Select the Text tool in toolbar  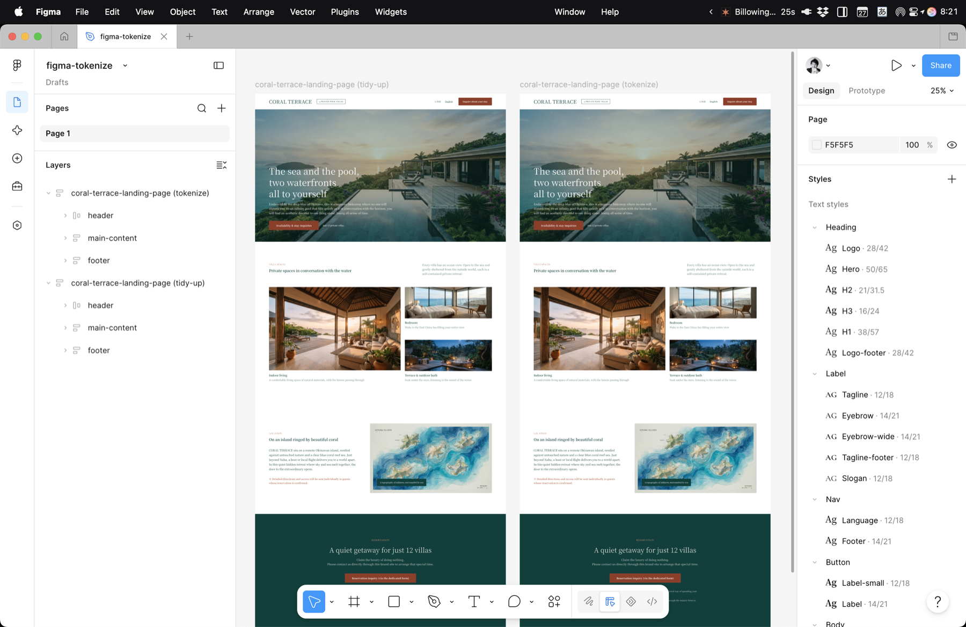click(474, 602)
